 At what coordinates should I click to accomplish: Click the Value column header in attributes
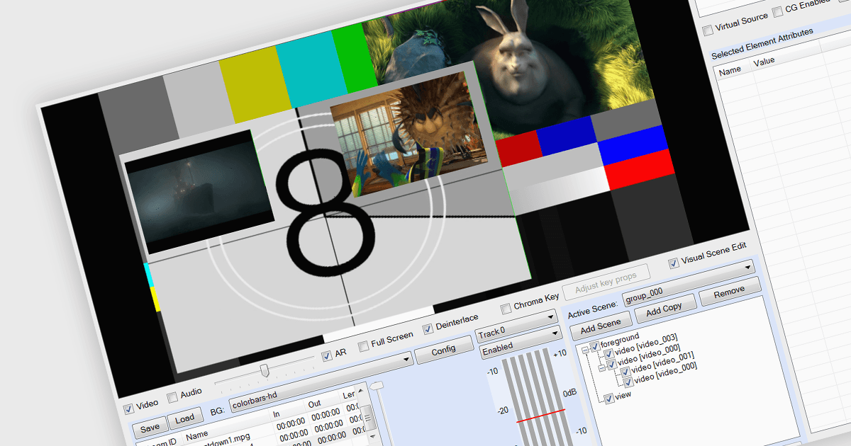point(764,62)
